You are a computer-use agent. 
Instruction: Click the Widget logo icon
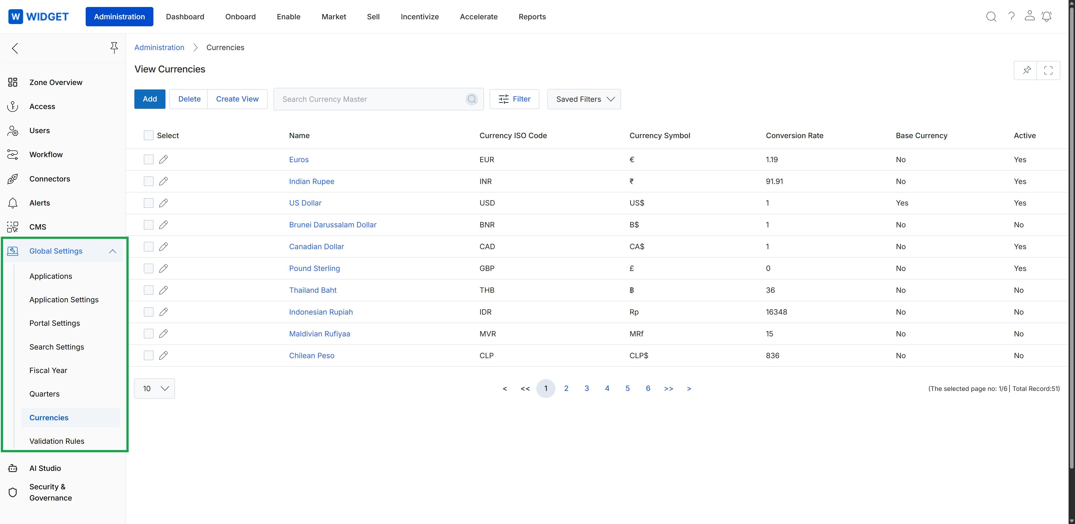coord(15,17)
